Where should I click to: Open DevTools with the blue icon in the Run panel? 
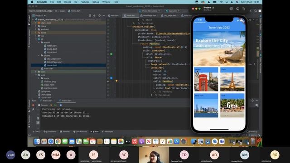[61, 105]
